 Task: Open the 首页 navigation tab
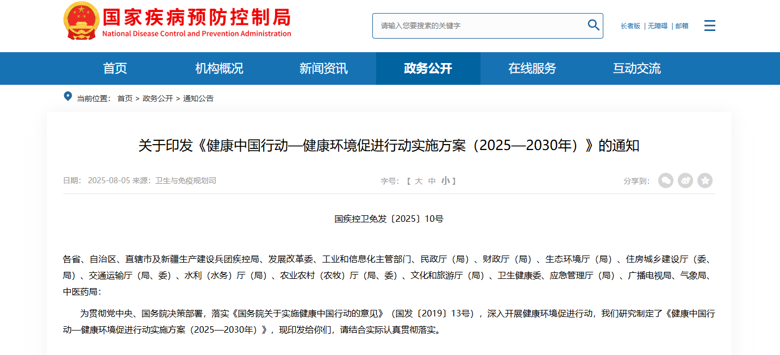click(115, 68)
